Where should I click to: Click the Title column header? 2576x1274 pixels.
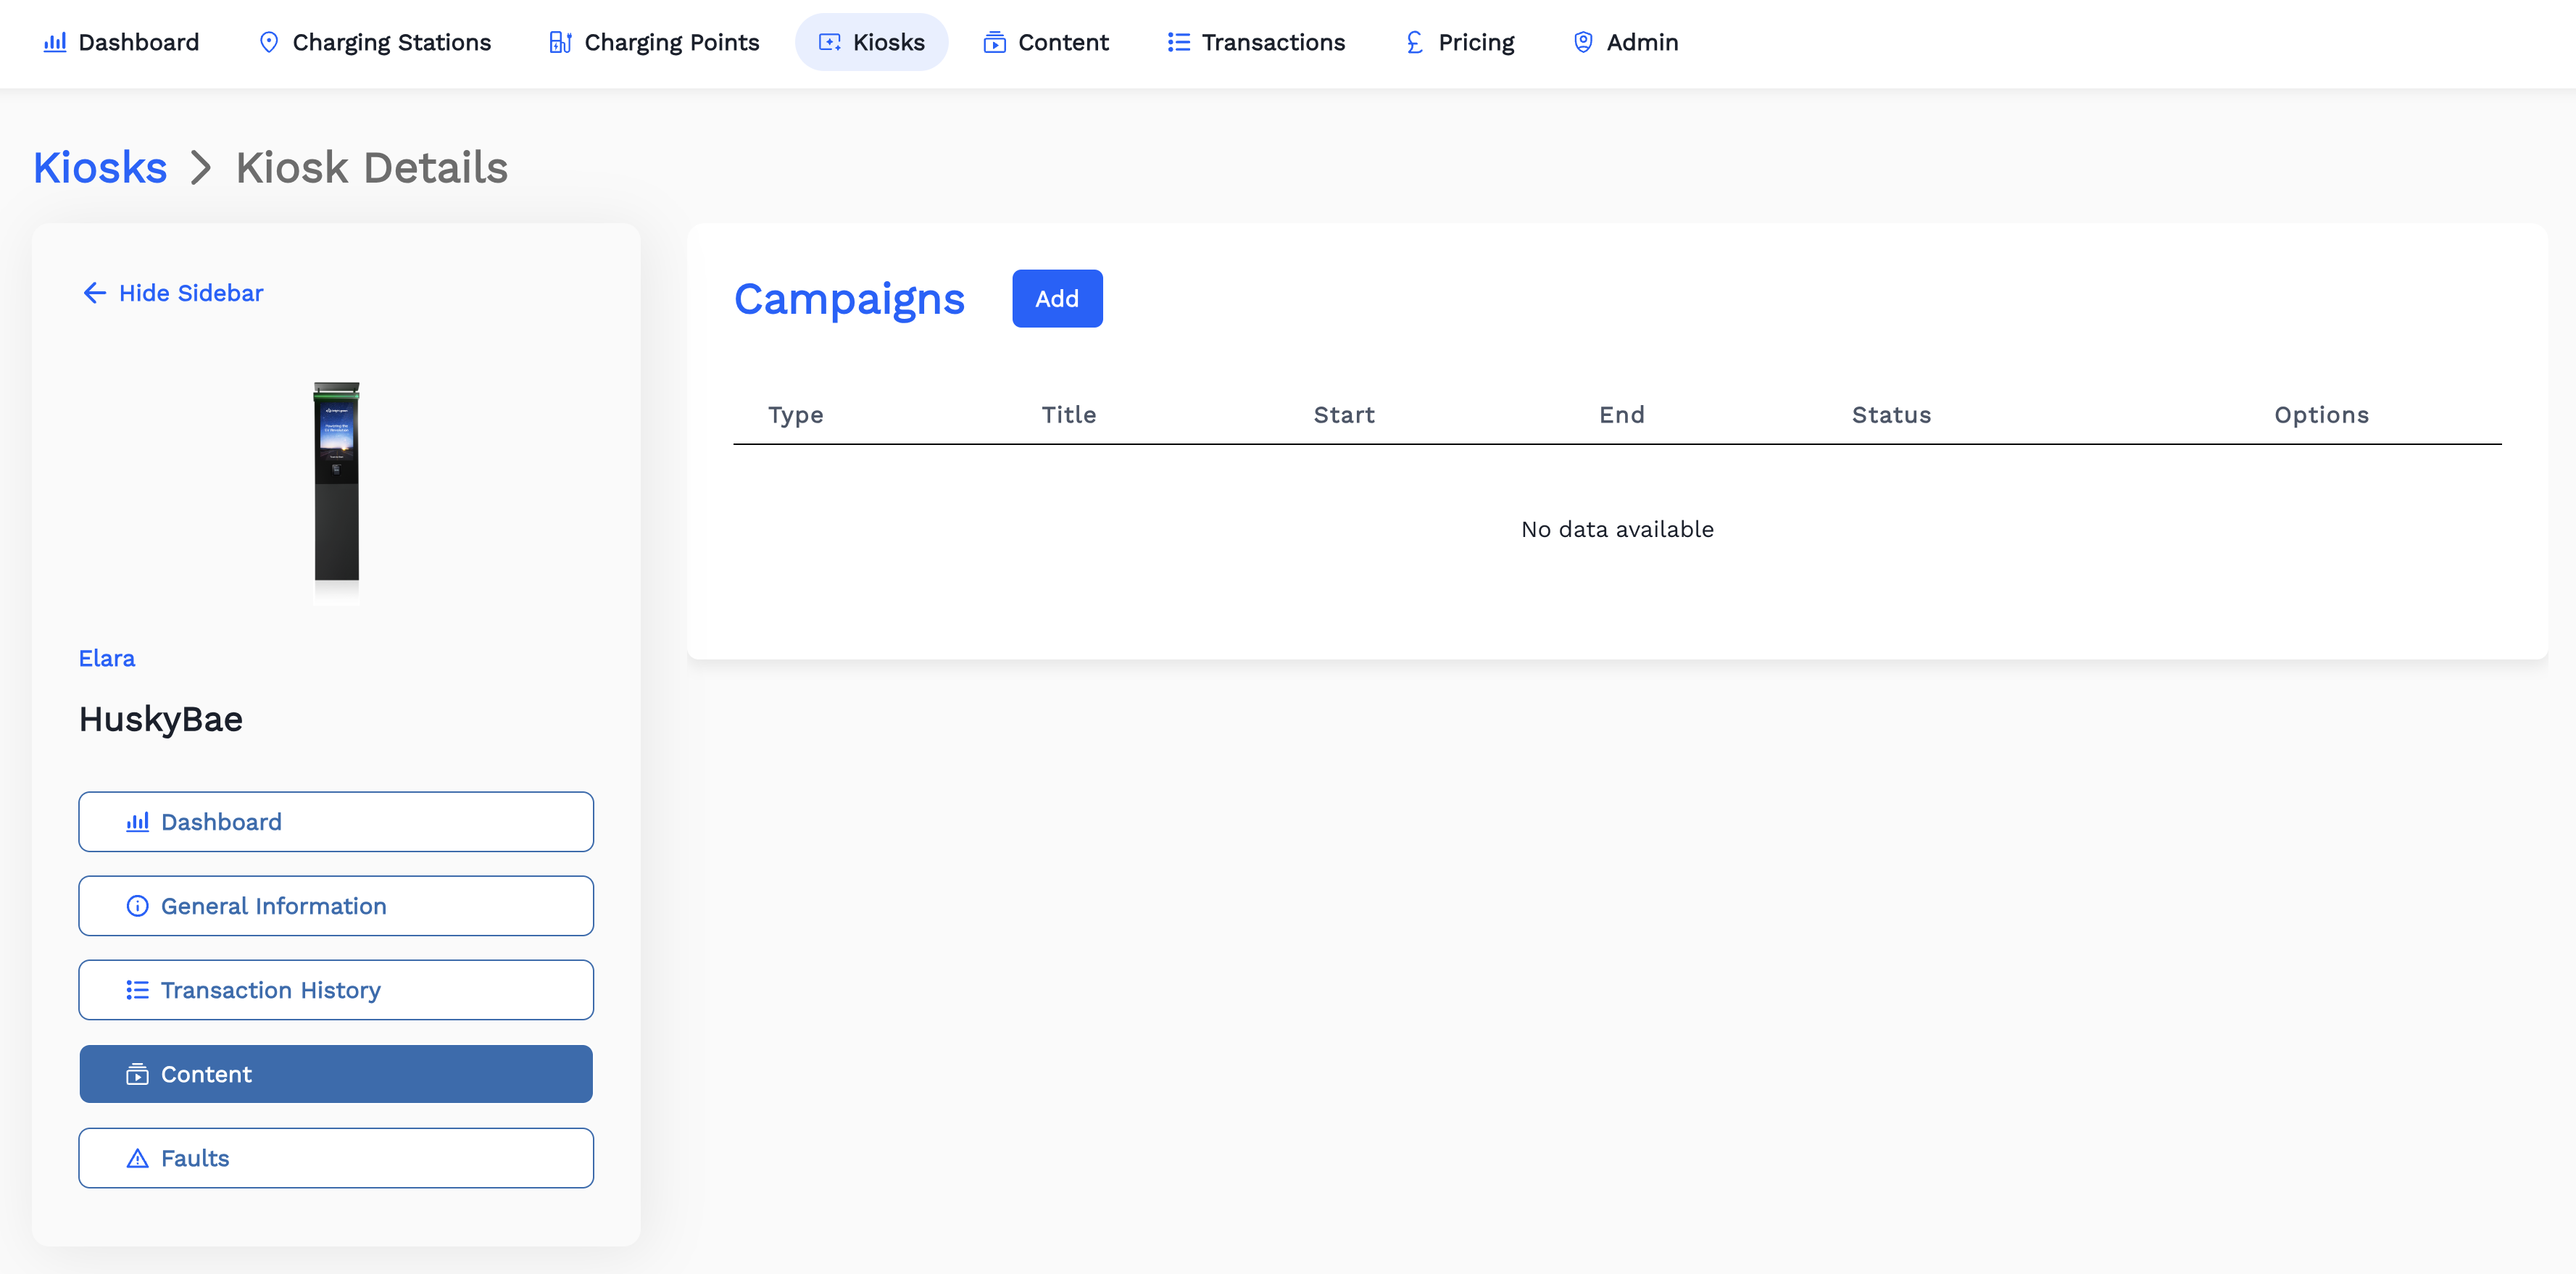1068,415
